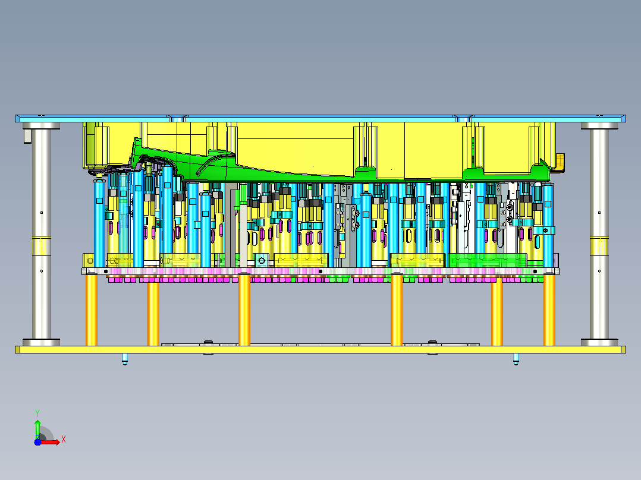Select the blue top clamping plate
The width and height of the screenshot is (641, 480).
tap(320, 118)
